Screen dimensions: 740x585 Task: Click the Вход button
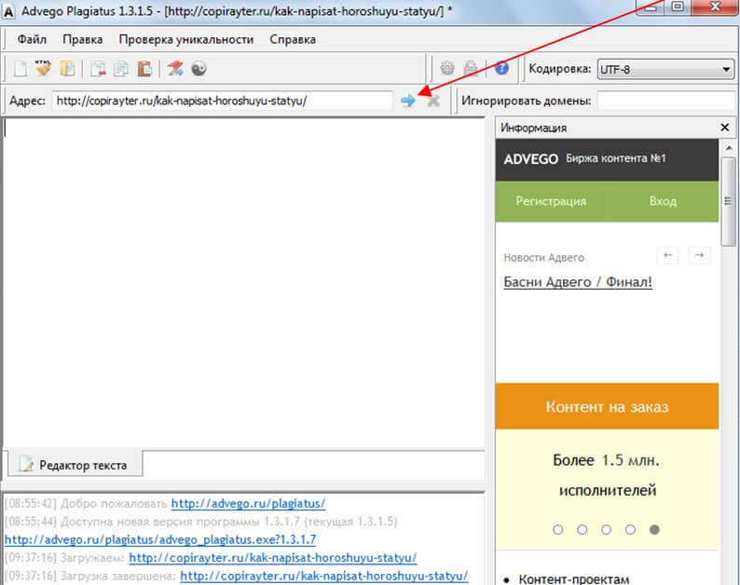coord(663,201)
